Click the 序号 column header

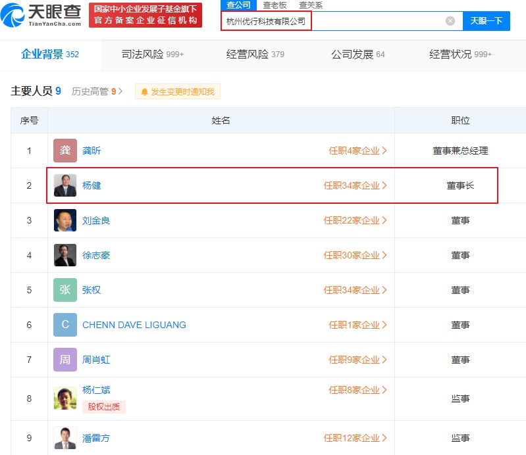29,120
